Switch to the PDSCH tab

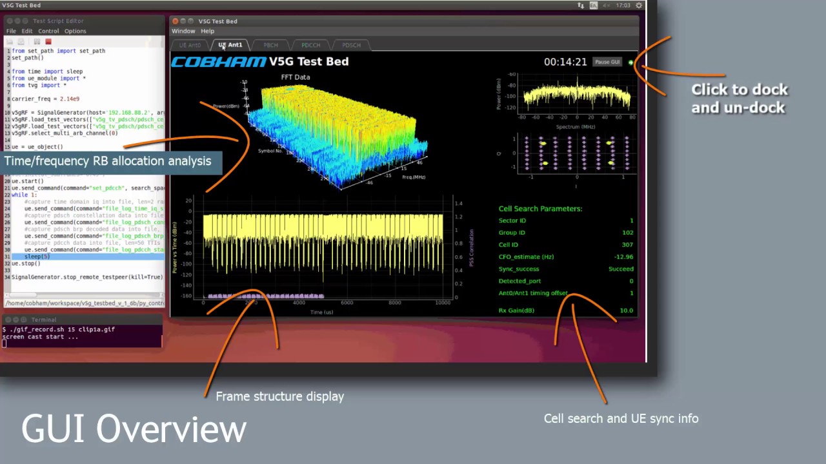coord(352,45)
